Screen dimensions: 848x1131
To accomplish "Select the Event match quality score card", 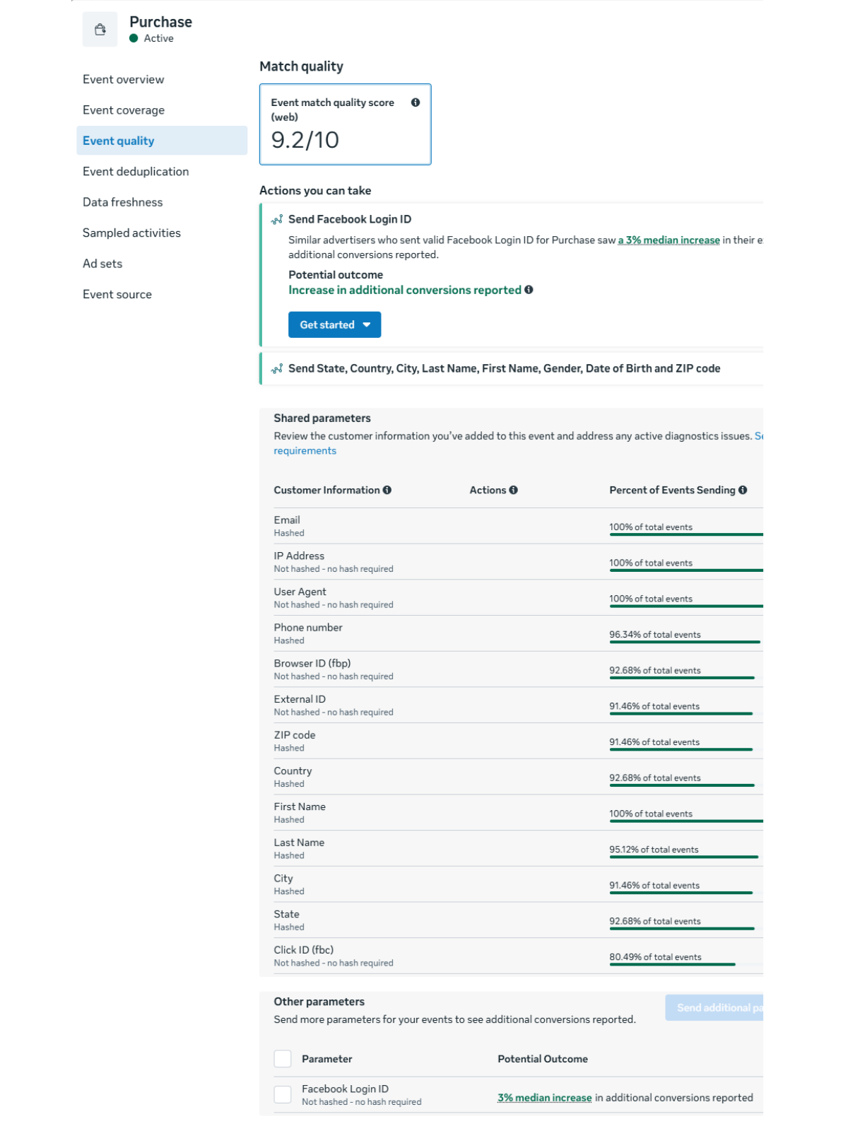I will tap(346, 124).
